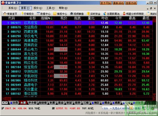Expand the 自定义 tab menu
The image size is (158, 116).
(x=138, y=103)
